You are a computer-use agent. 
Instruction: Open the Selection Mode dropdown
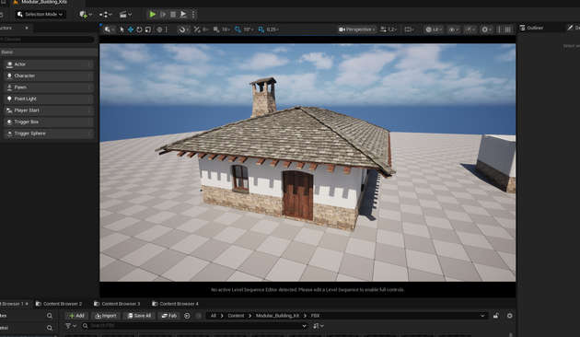click(x=41, y=14)
